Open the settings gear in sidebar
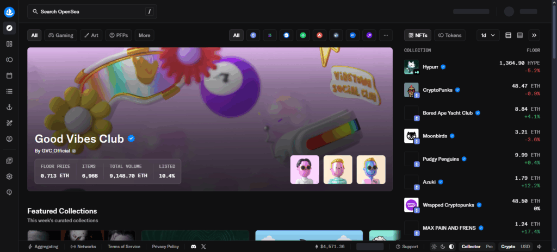Screen dimensions: 557x252 pyautogui.click(x=9, y=177)
